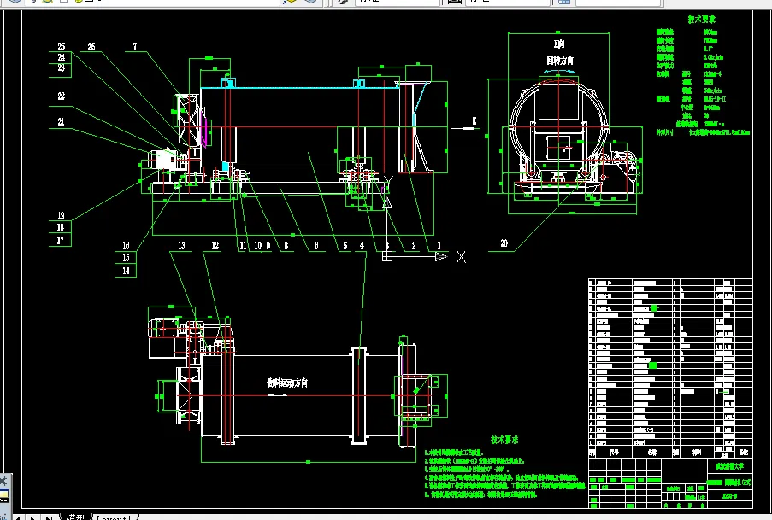
Task: Select part callout number 20
Action: point(504,243)
